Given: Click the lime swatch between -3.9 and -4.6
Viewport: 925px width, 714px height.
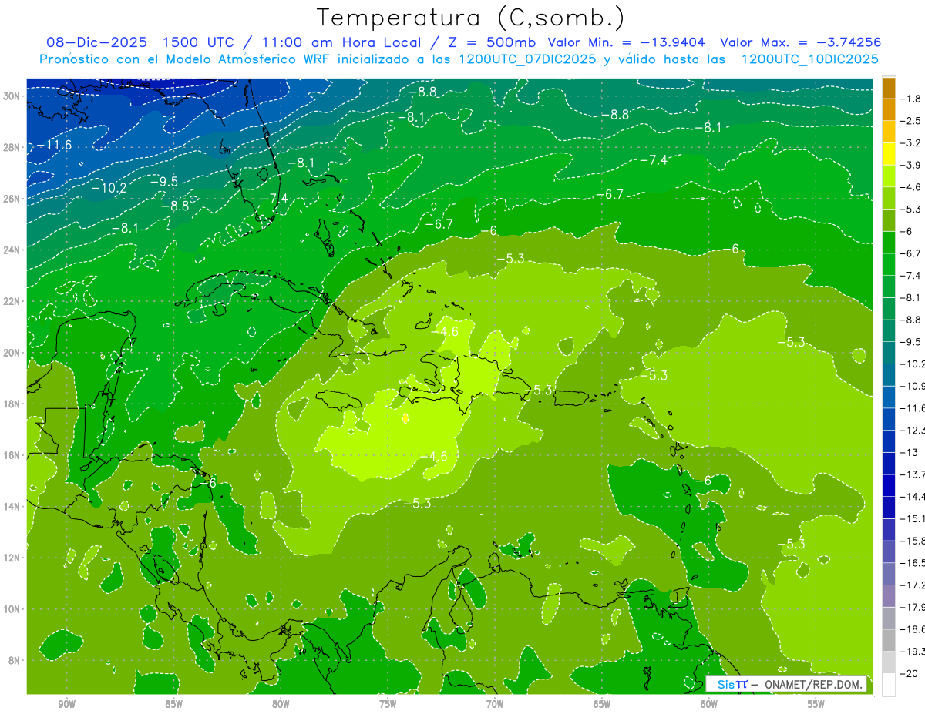Looking at the screenshot, I should pyautogui.click(x=889, y=176).
